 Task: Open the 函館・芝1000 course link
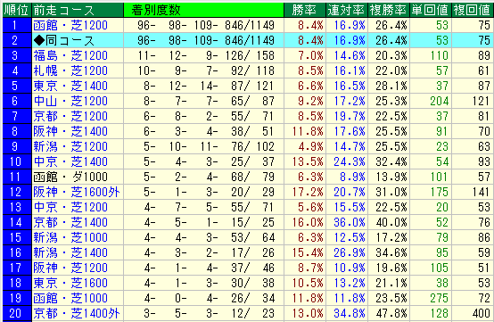tap(70, 298)
